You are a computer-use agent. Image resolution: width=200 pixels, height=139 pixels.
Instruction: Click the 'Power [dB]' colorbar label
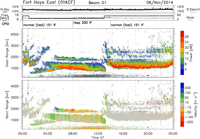pos(191,53)
